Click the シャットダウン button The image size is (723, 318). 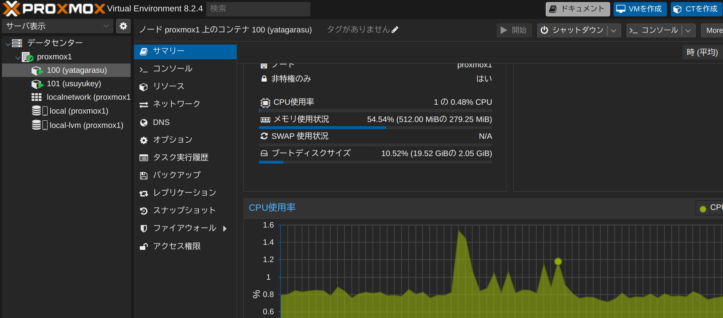[x=572, y=30]
